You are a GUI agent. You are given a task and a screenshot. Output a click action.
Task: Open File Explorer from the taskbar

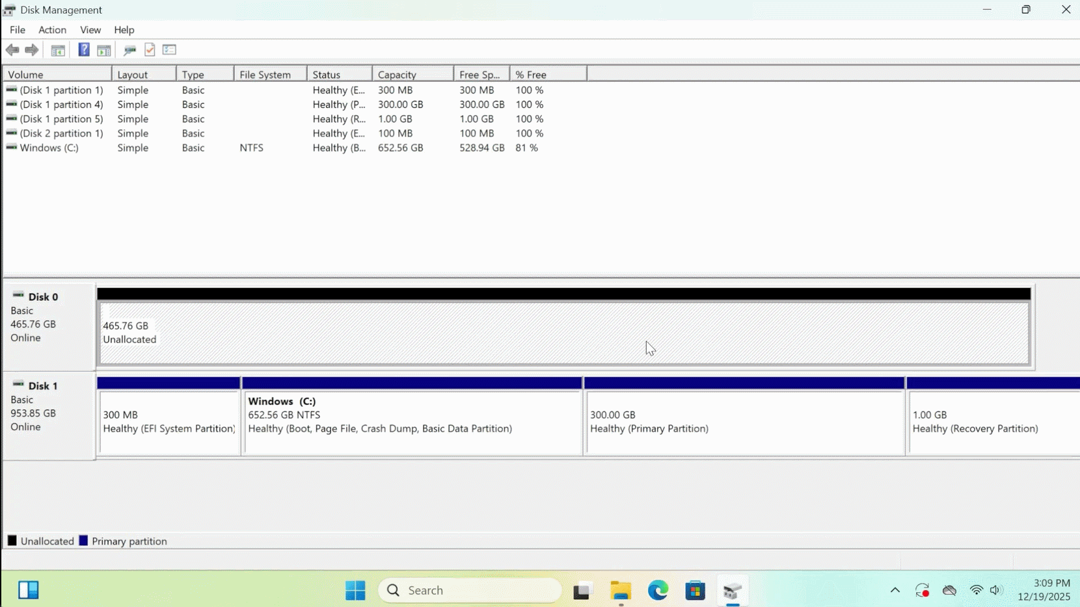pyautogui.click(x=621, y=590)
